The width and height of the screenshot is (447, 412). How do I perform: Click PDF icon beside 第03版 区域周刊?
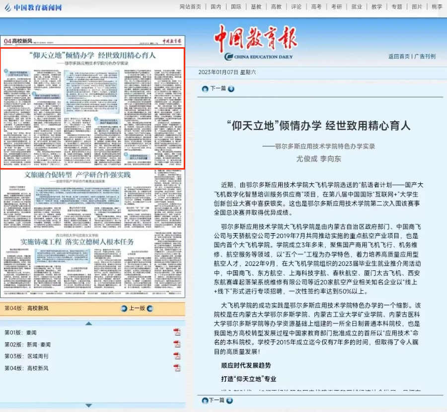177,356
